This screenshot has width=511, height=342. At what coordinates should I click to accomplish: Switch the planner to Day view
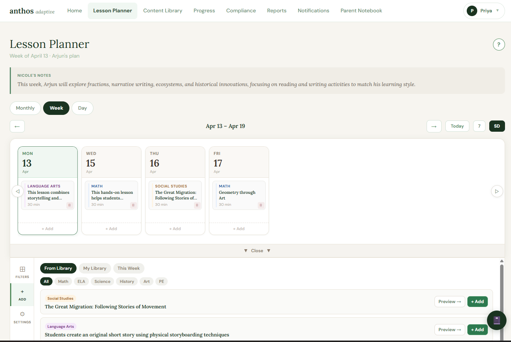82,108
